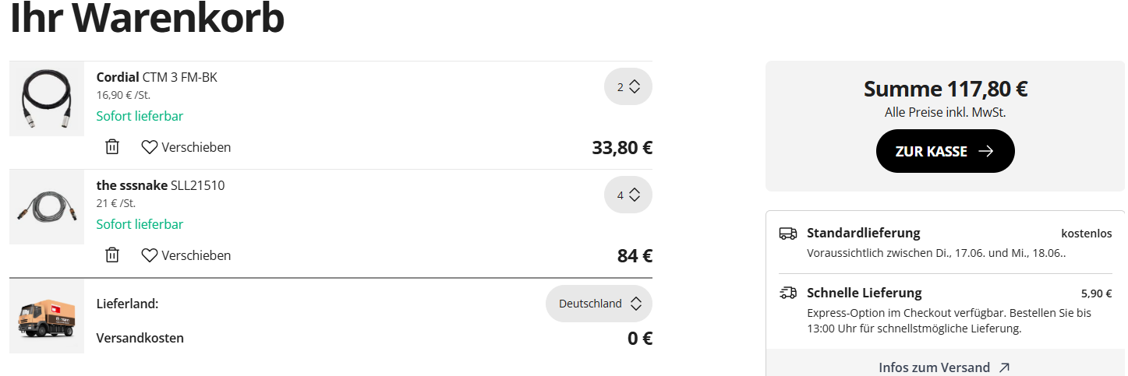Delete the sssnake SLL21510 item via trash icon

point(112,255)
